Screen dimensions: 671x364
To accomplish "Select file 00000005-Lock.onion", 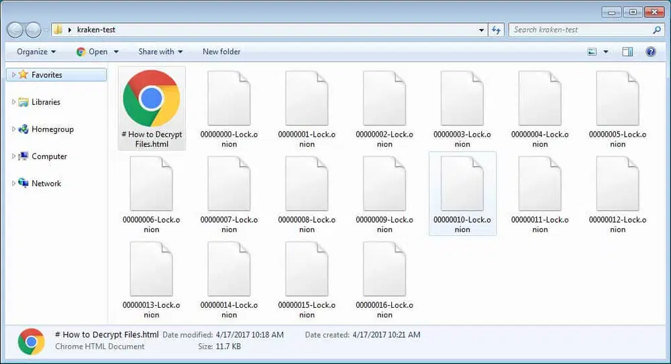I will (x=617, y=109).
